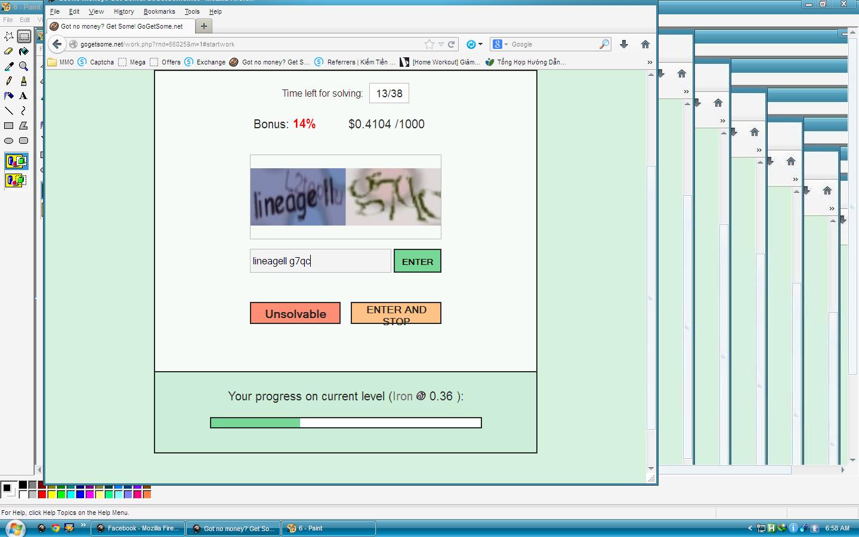Bookmark this page with the star icon

coord(429,44)
